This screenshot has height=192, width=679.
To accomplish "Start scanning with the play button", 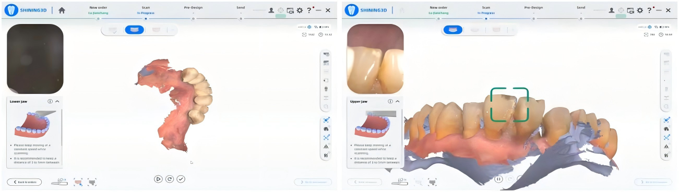I will [158, 179].
